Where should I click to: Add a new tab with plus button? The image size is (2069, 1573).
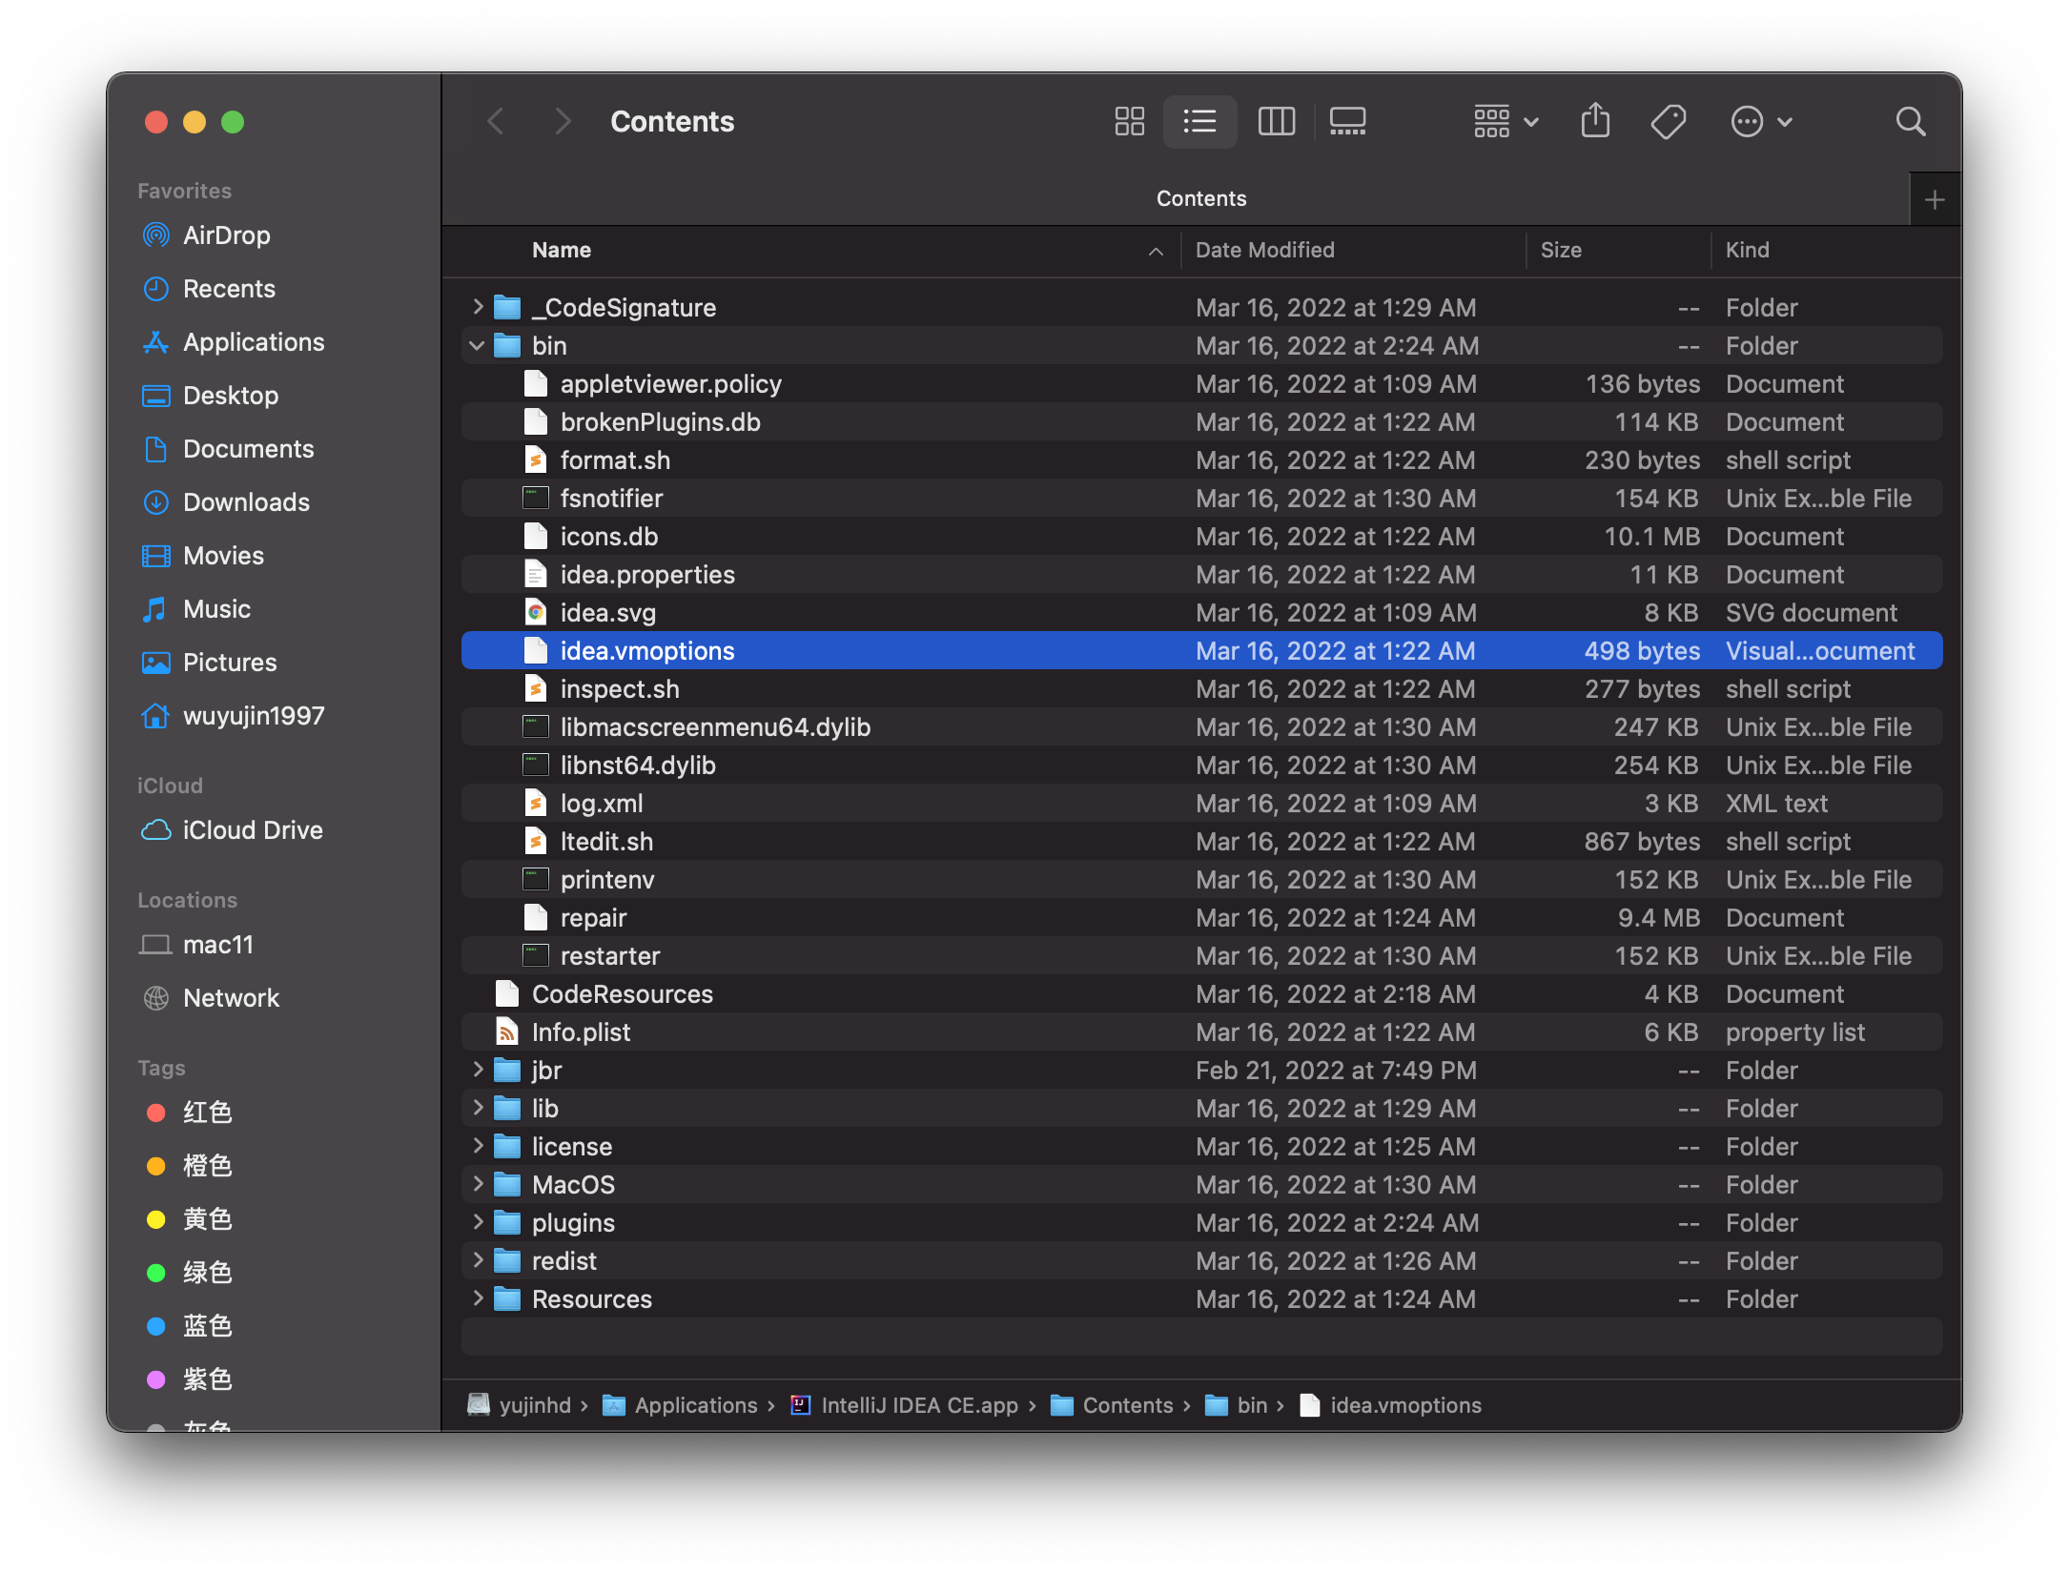pos(1935,200)
